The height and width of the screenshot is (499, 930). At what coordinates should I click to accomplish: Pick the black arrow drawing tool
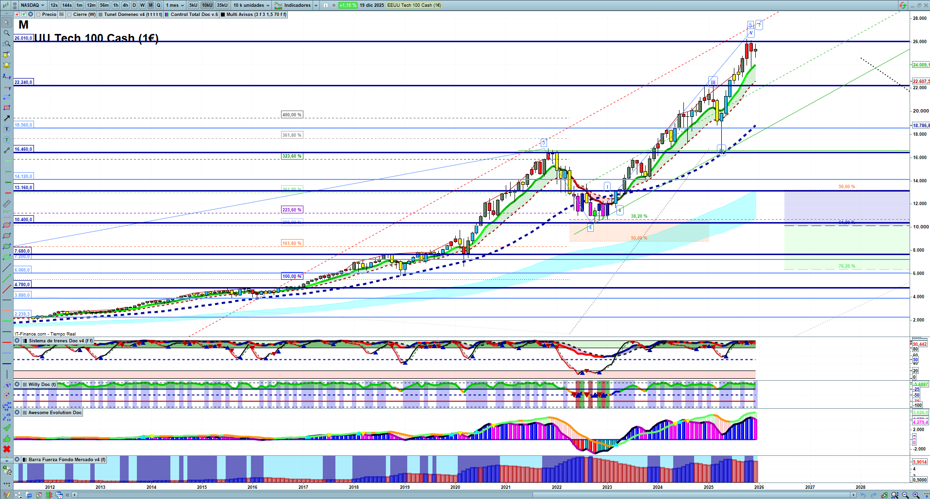coord(7,118)
